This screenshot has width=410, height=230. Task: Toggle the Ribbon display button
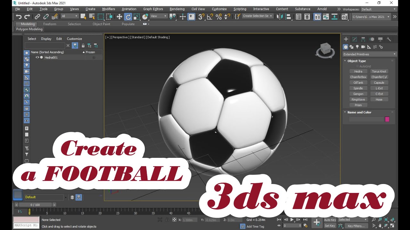click(x=317, y=17)
